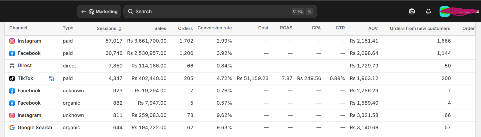Click the Channel column header
Screen dimensions: 481x137
coord(18,28)
